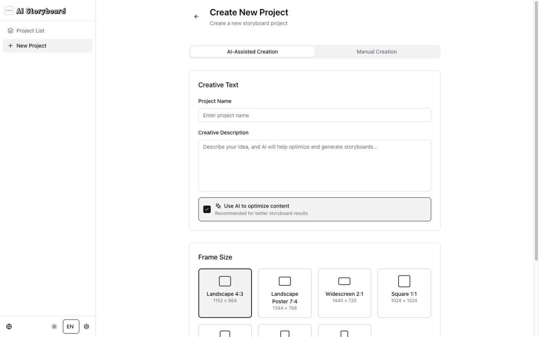Open Project List in sidebar

(48, 31)
